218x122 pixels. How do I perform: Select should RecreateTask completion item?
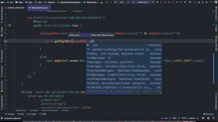click(x=124, y=83)
